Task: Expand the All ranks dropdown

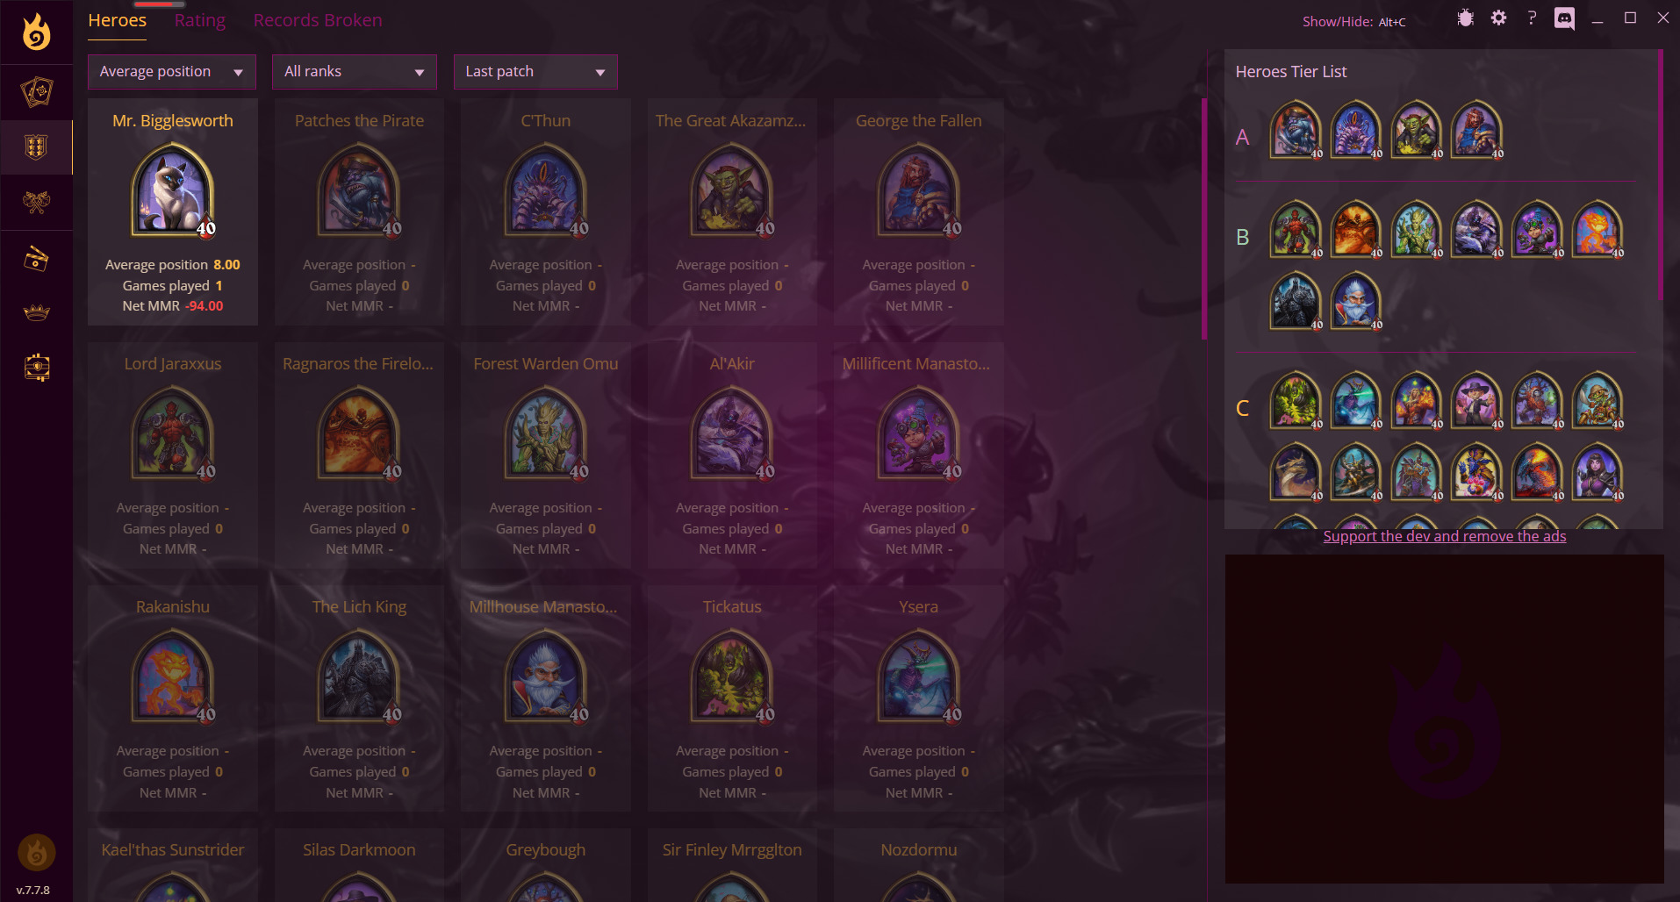Action: tap(355, 72)
